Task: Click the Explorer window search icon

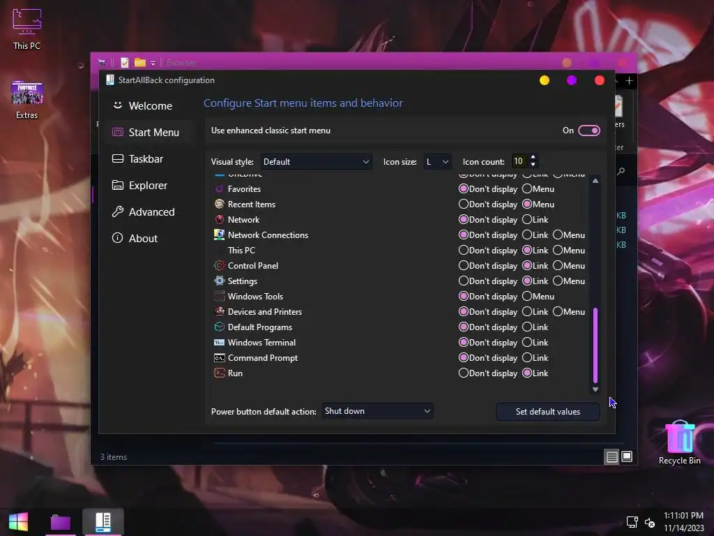Action: pos(621,172)
